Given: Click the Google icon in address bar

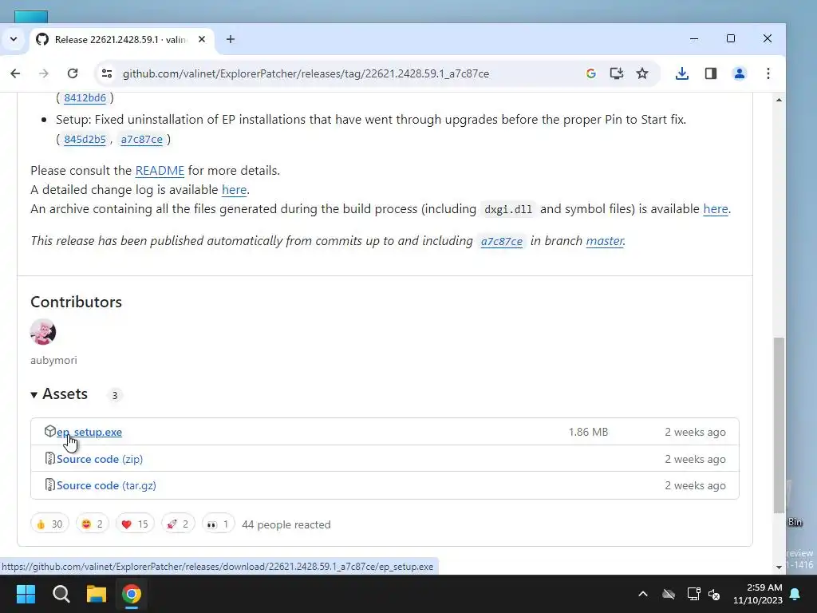Looking at the screenshot, I should [591, 73].
